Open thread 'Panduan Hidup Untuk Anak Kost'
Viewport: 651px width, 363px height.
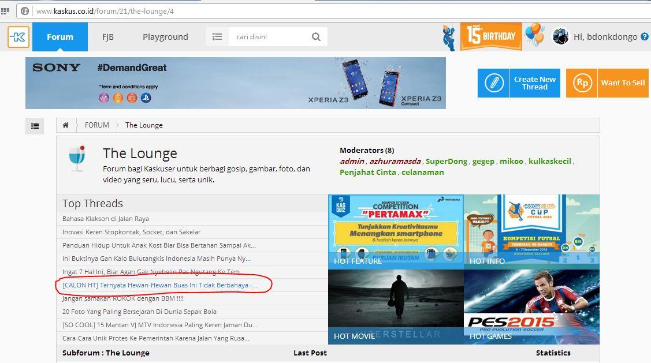(x=159, y=245)
